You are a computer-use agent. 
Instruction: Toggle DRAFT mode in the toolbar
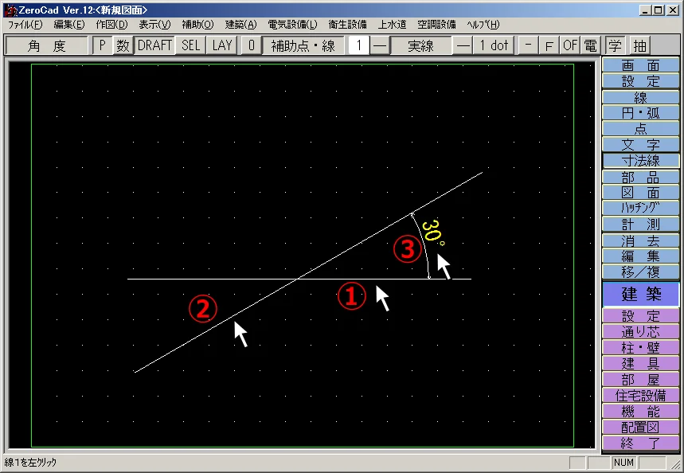coord(154,45)
